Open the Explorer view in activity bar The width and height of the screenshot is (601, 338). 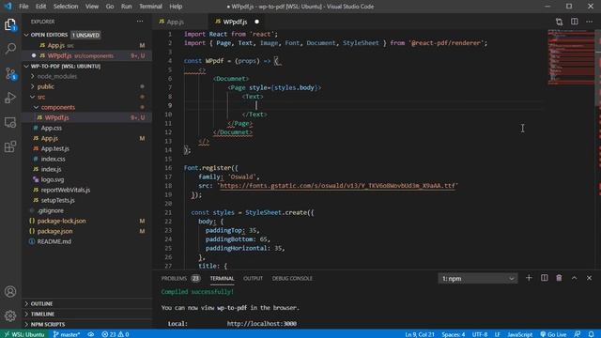tap(10, 25)
